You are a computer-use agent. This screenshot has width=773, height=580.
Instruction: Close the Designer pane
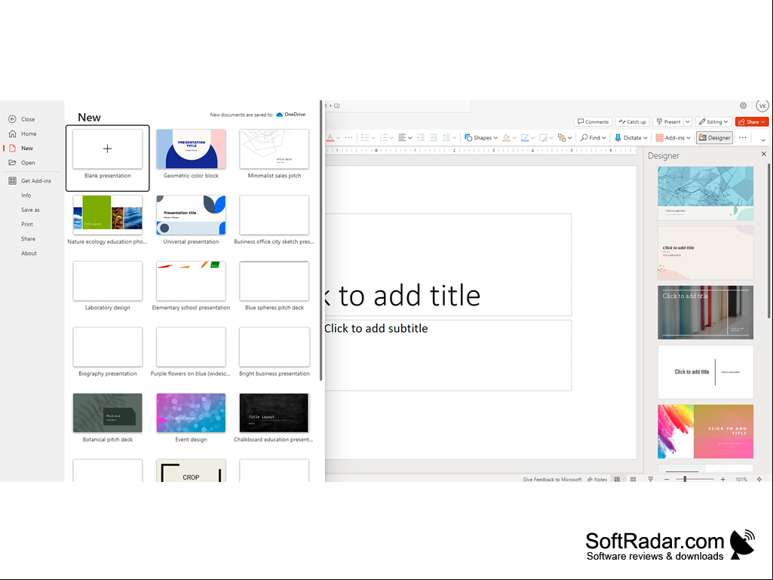[x=764, y=154]
